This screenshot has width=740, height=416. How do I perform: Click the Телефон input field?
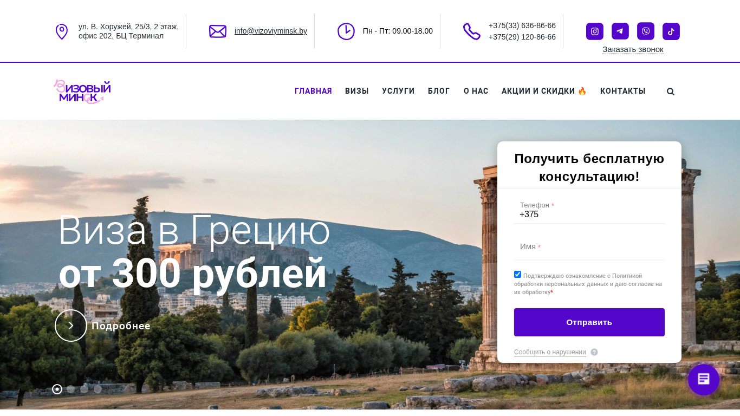tap(589, 211)
